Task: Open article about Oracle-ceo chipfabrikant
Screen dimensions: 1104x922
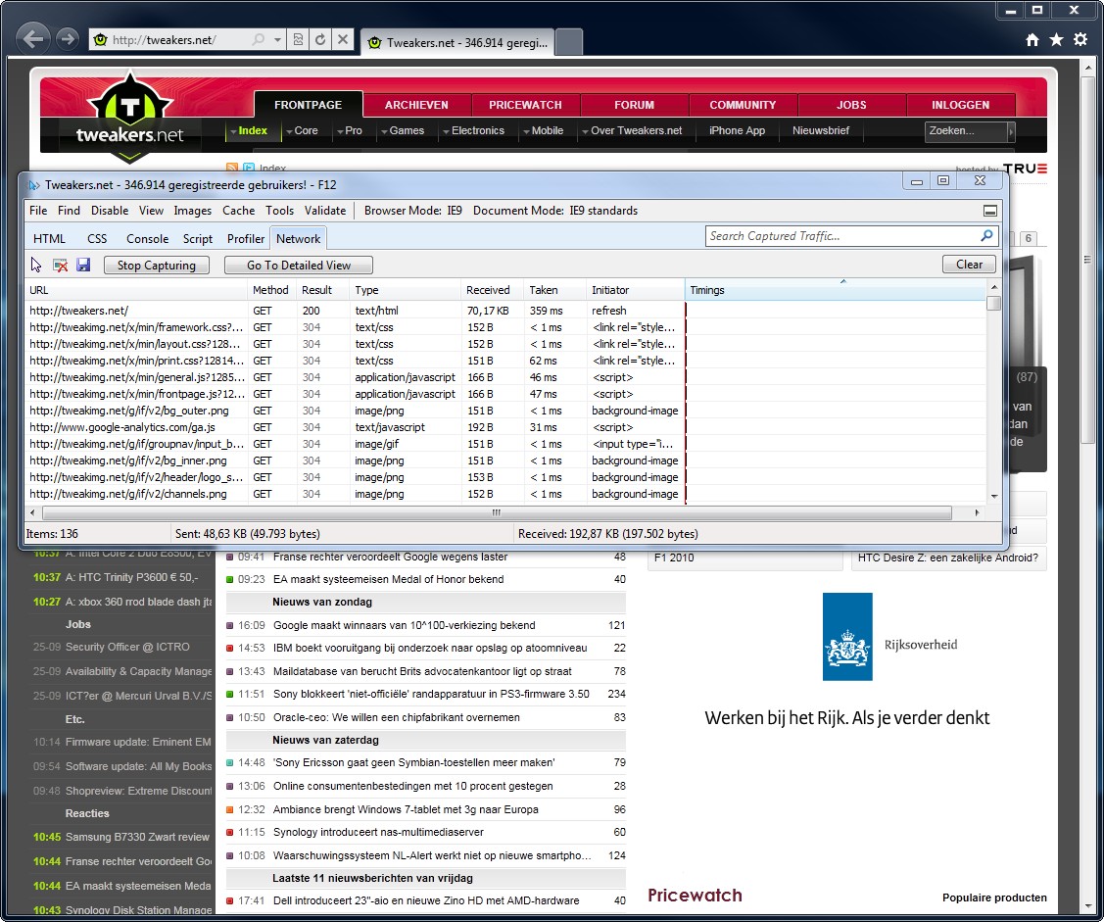Action: click(397, 717)
